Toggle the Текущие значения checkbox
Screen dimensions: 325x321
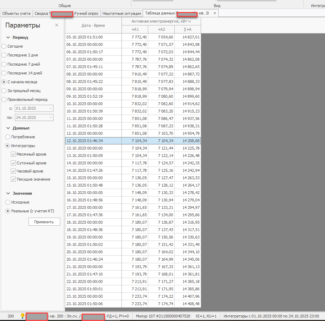pyautogui.click(x=13, y=179)
